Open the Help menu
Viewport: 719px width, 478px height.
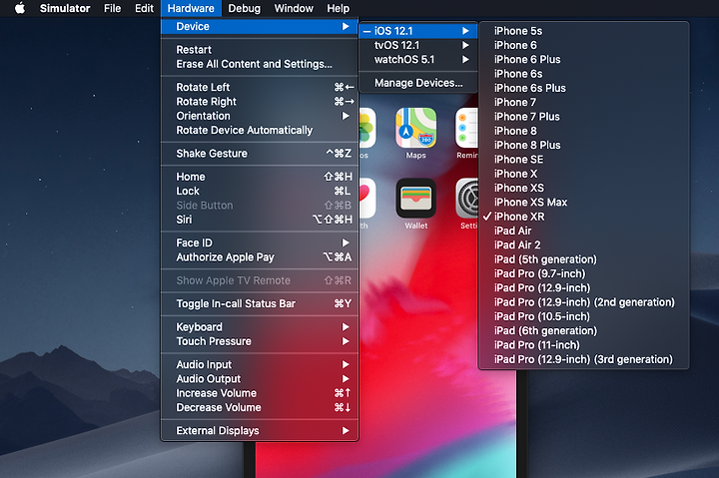[x=338, y=8]
